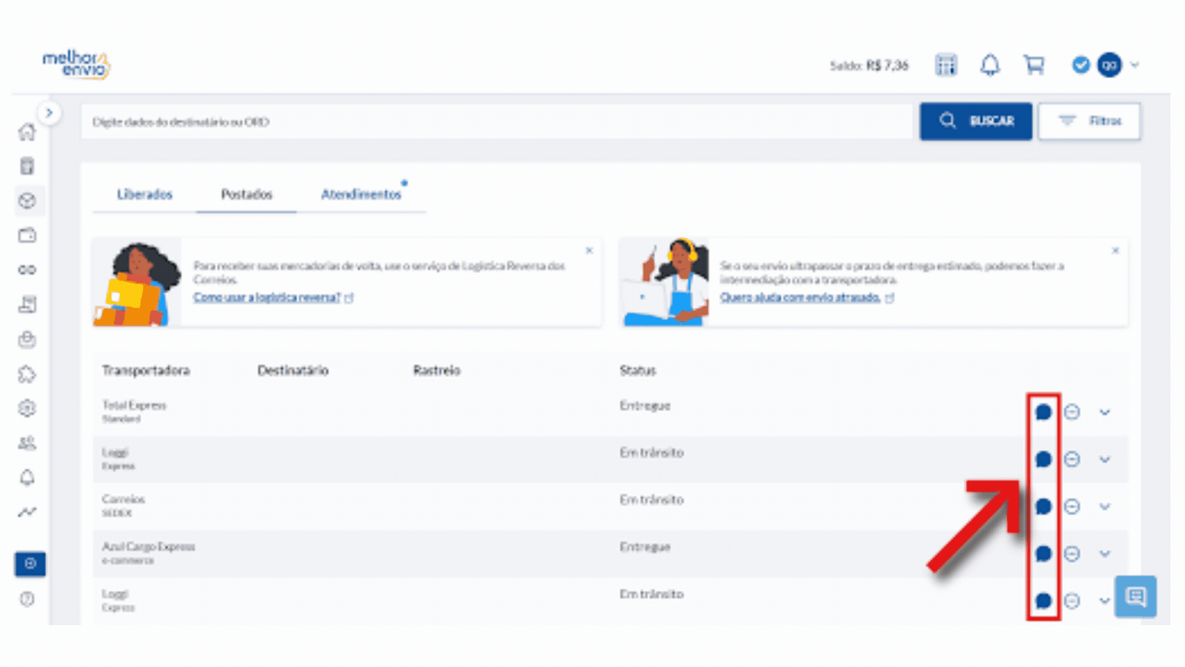Focus the recipient search input field
This screenshot has width=1185, height=667.
click(497, 122)
